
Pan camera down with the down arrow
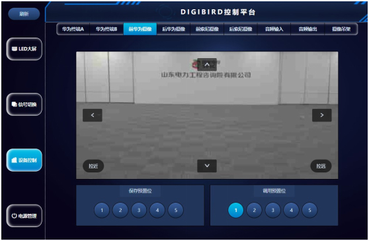207,166
